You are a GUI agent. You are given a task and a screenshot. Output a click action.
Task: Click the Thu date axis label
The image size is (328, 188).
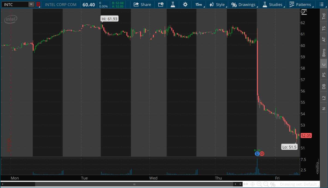[x=218, y=178]
